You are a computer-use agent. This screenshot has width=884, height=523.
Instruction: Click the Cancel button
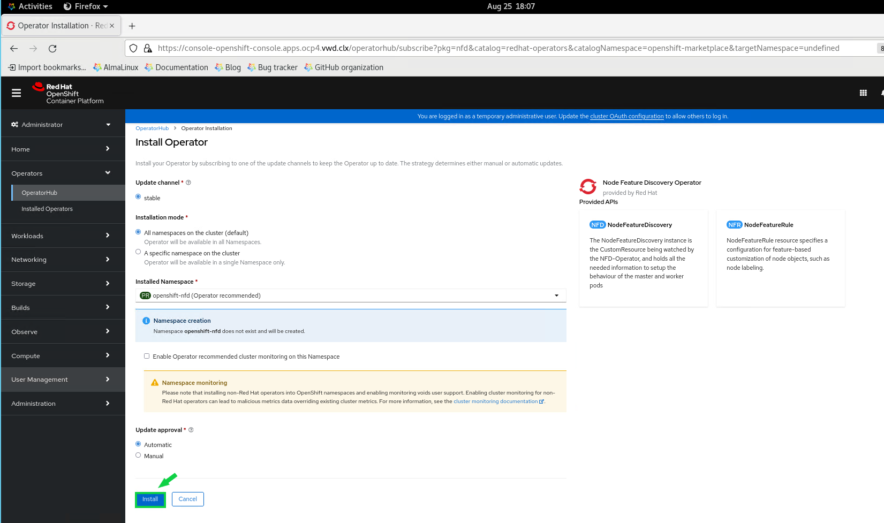(188, 499)
